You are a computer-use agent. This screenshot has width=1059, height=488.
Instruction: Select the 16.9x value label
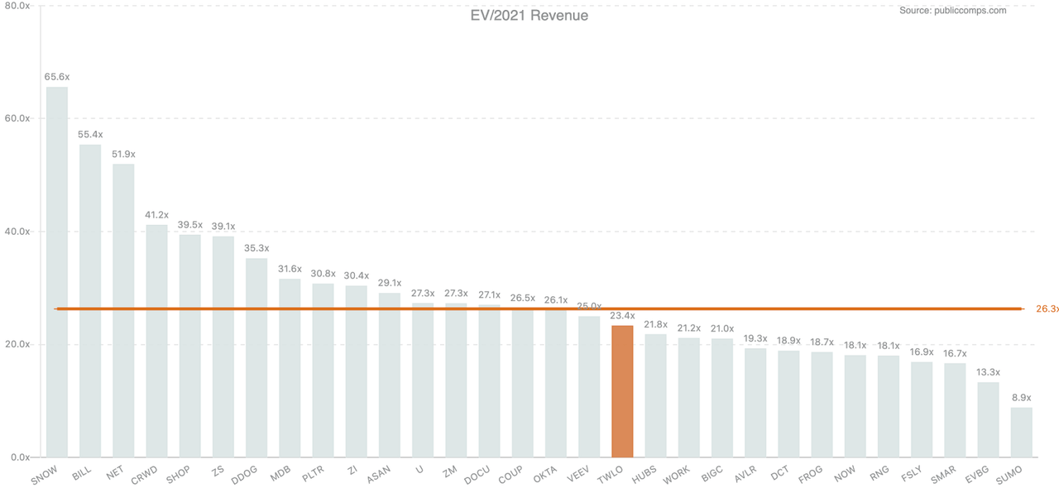click(x=922, y=352)
